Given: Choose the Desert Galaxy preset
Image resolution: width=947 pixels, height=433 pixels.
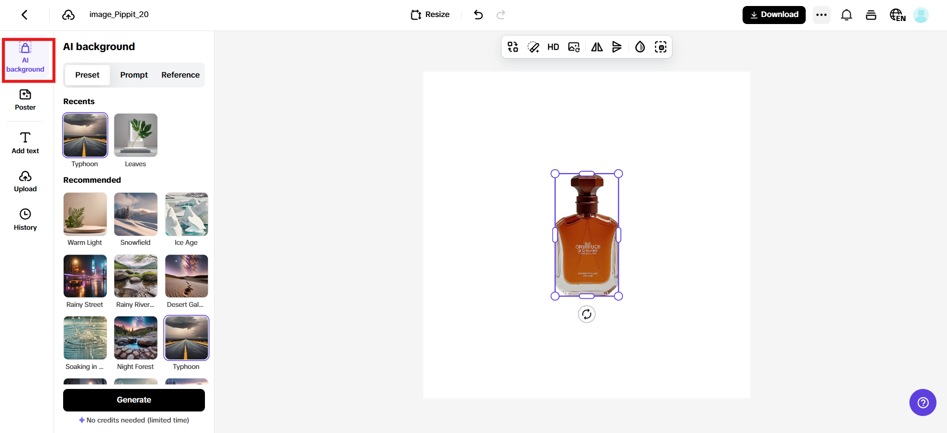Looking at the screenshot, I should point(186,276).
